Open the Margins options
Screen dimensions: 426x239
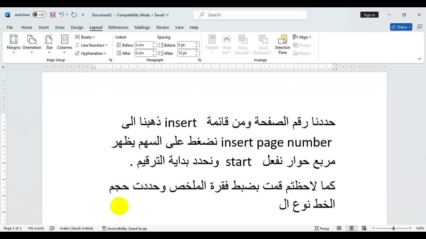pos(14,44)
